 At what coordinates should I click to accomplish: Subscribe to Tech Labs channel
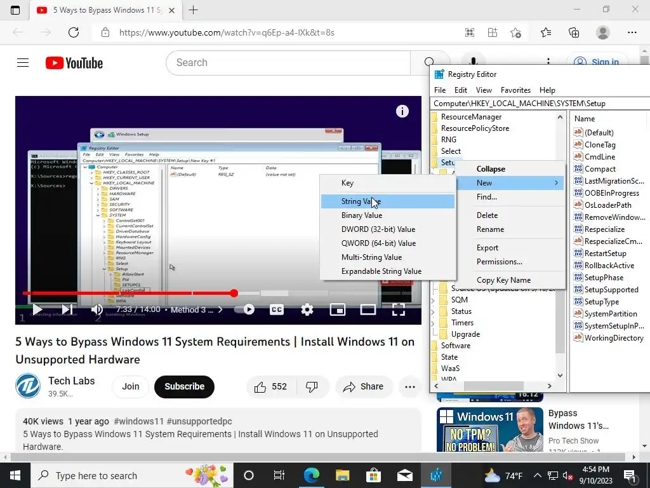coord(185,386)
